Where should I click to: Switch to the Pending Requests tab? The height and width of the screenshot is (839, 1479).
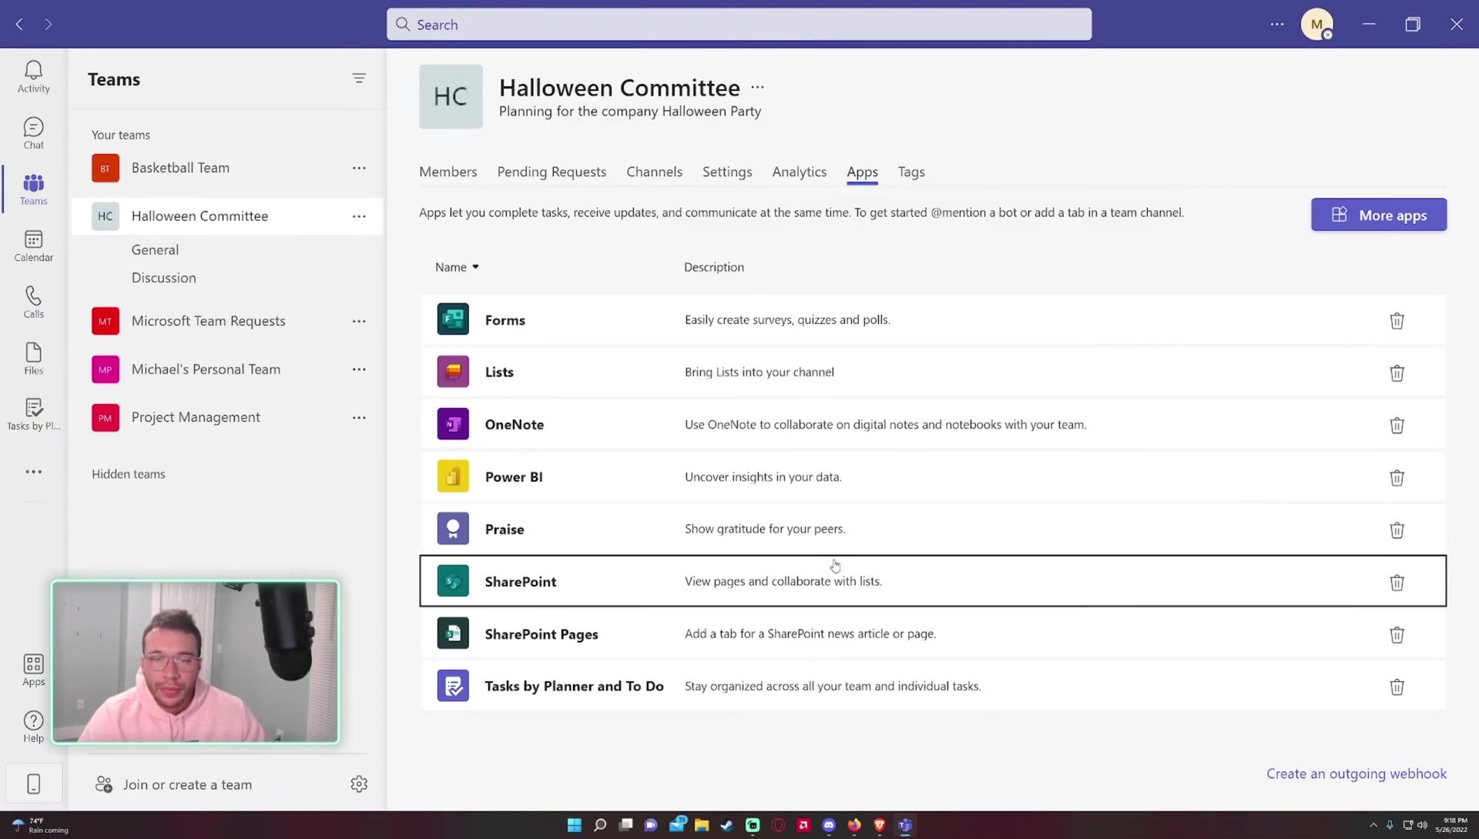point(552,172)
